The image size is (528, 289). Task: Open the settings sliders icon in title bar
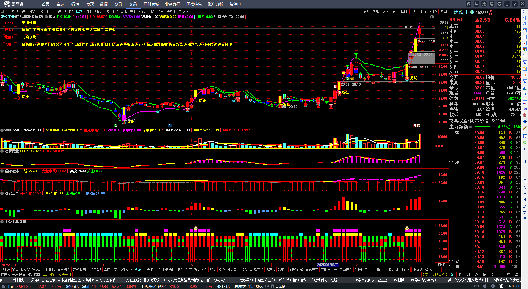476,4
